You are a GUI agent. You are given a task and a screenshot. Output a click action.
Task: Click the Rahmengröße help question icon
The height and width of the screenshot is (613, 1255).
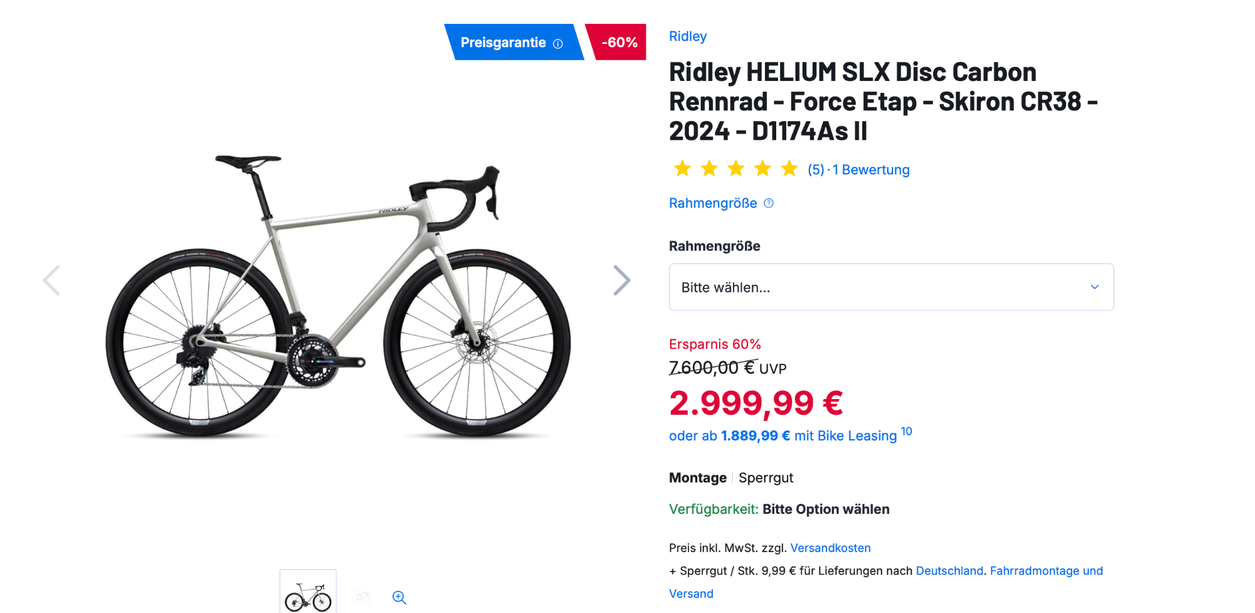(x=769, y=203)
